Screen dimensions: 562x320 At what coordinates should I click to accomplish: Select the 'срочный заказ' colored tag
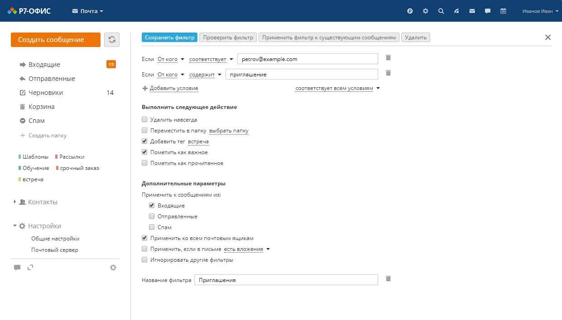[x=79, y=168]
